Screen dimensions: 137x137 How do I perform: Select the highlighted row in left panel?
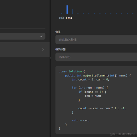click(x=25, y=50)
